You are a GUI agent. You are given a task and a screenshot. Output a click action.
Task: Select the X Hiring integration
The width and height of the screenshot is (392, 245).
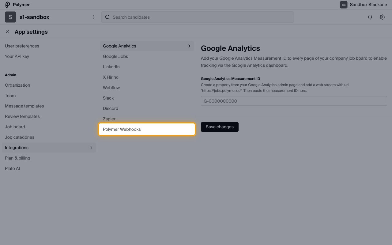[111, 77]
